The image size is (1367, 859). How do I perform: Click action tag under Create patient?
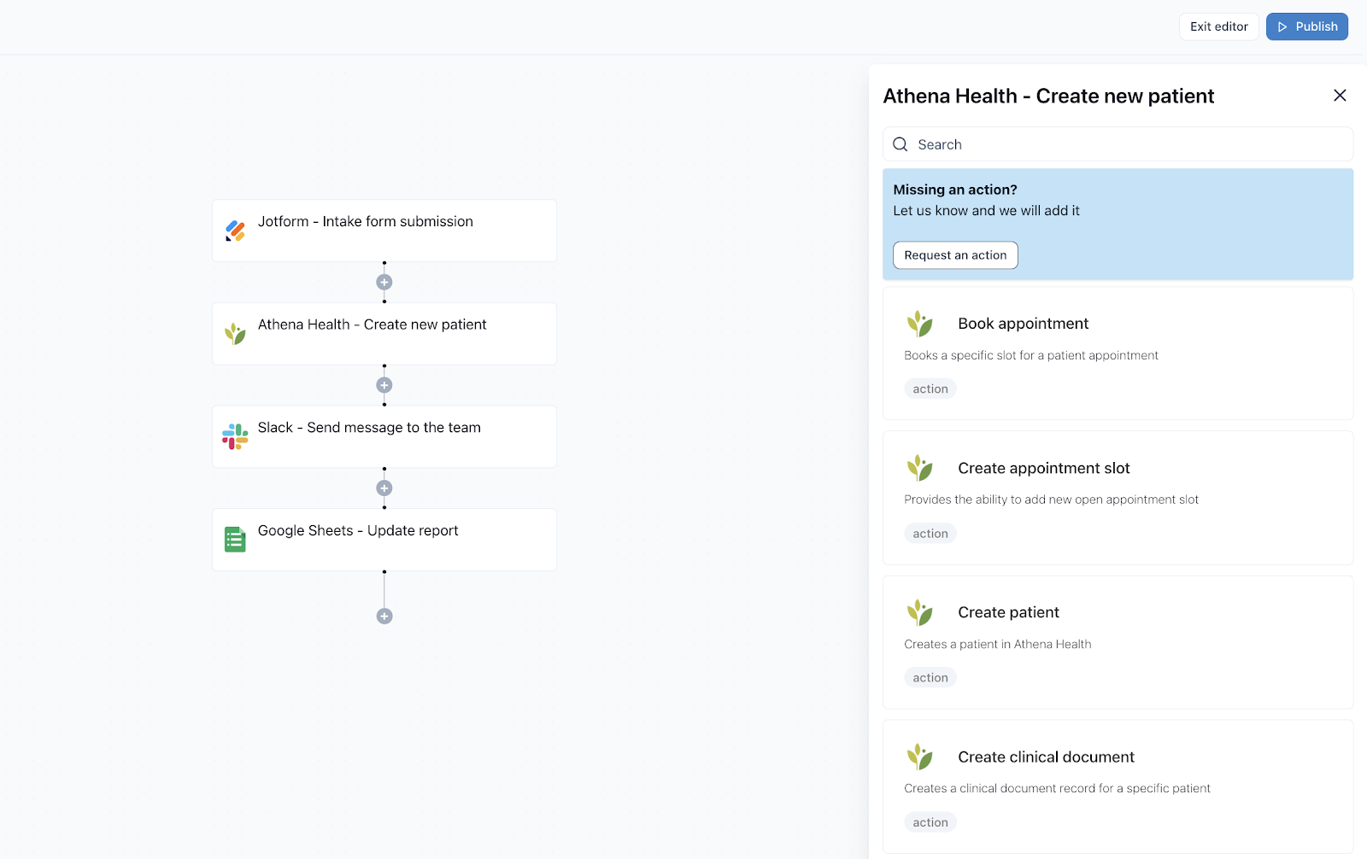coord(930,678)
